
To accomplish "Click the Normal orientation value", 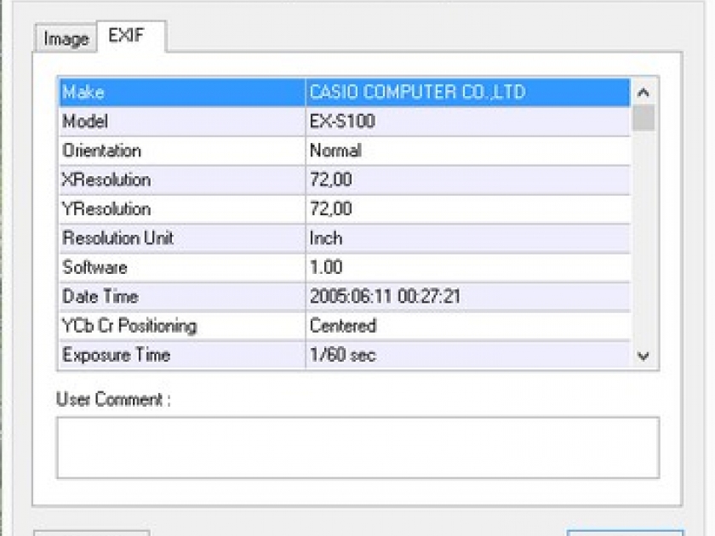I will coord(335,151).
